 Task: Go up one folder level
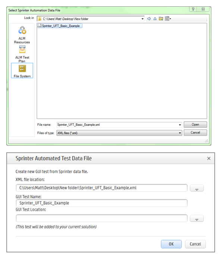(155, 19)
